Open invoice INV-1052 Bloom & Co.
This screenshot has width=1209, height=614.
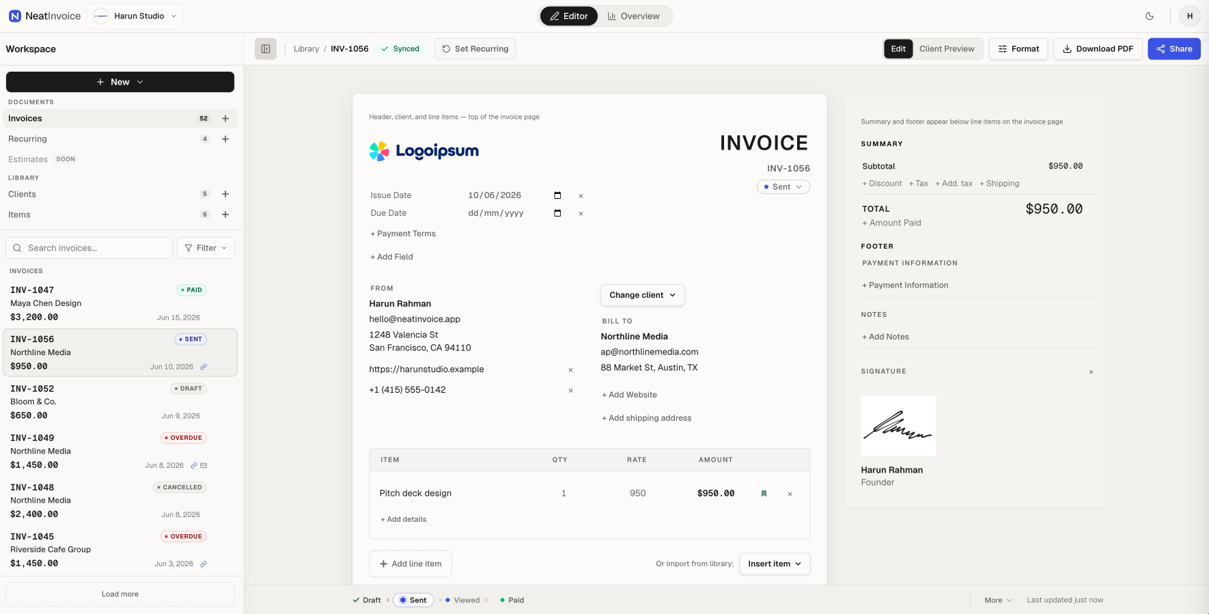tap(120, 402)
